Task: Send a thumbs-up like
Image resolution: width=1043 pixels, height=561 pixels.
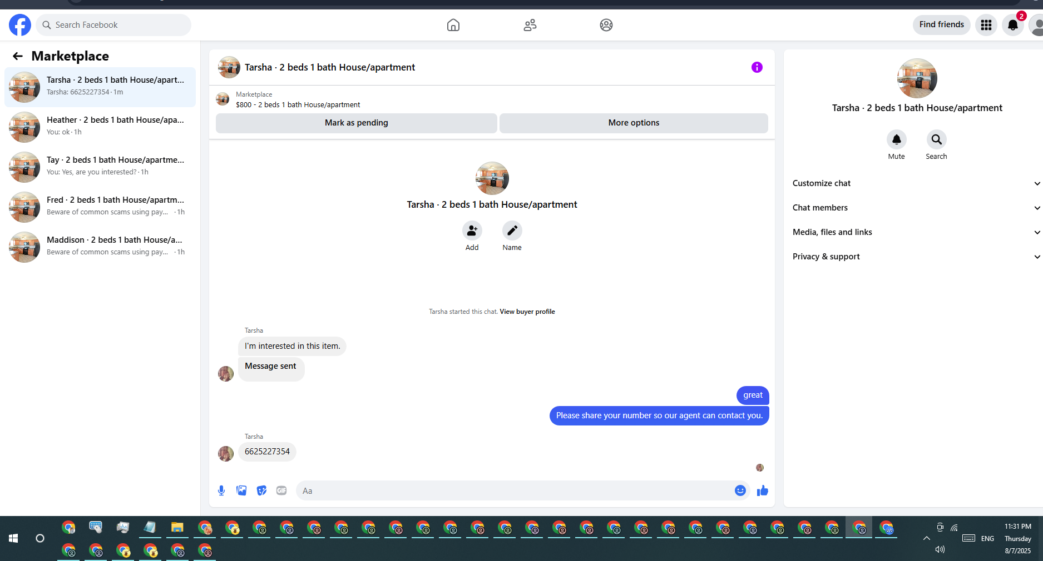Action: pos(763,490)
